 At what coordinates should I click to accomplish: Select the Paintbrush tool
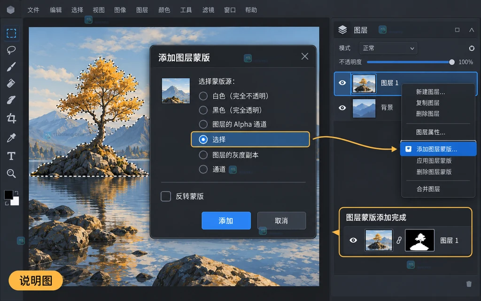tap(11, 67)
